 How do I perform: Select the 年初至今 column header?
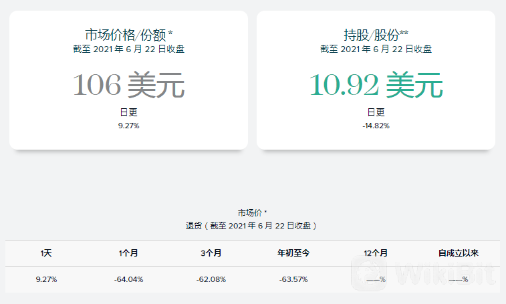coord(293,253)
